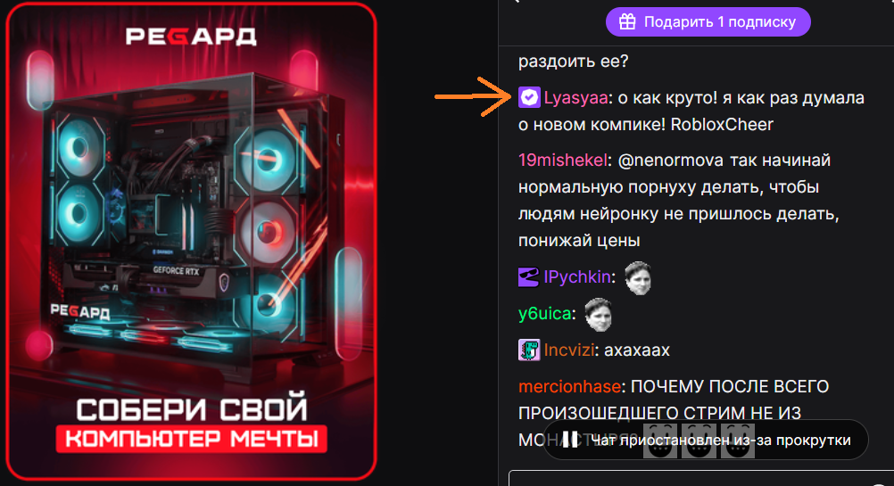Open y6uica's green username
894x486 pixels.
(x=544, y=313)
